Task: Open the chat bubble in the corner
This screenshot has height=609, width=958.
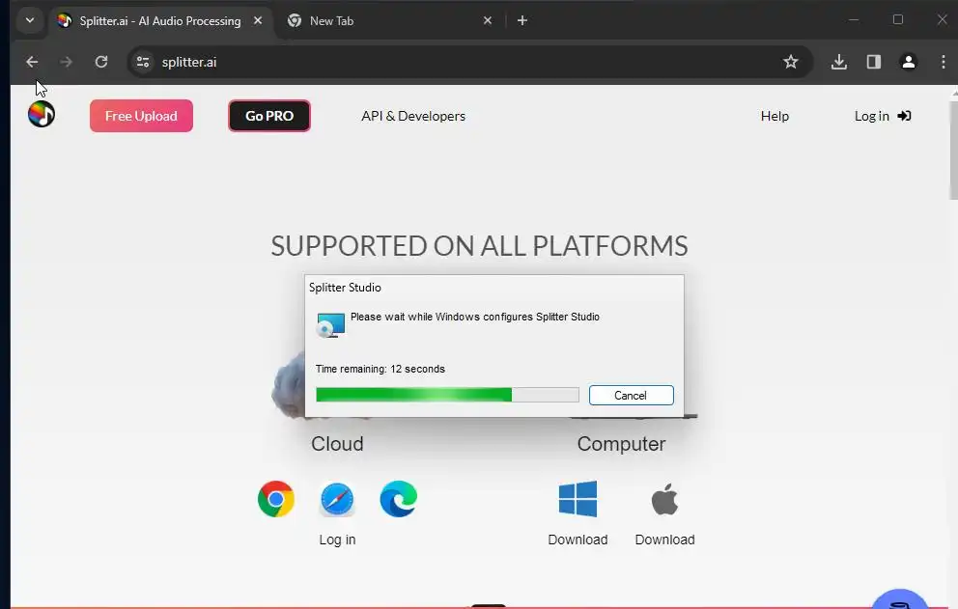Action: point(899,599)
